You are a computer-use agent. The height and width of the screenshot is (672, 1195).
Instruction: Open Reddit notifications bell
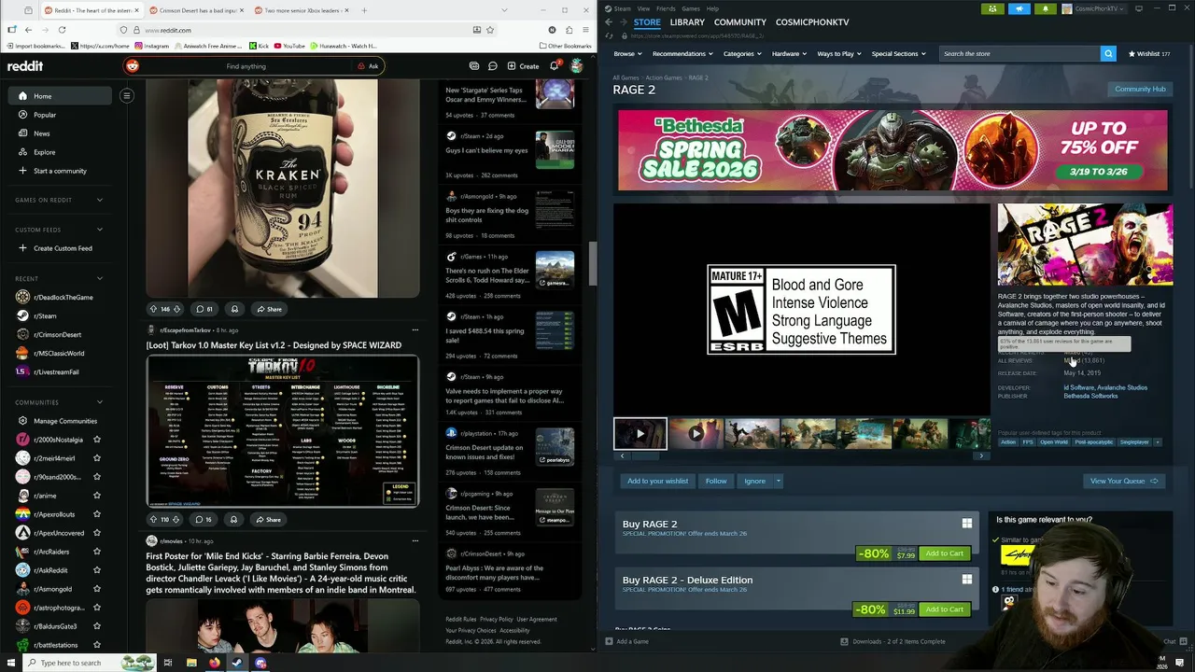pyautogui.click(x=554, y=66)
